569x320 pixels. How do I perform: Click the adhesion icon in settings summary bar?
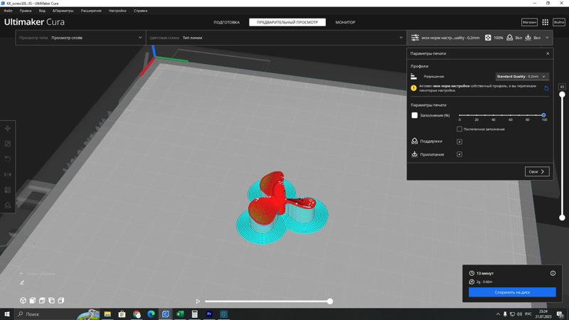pos(528,38)
